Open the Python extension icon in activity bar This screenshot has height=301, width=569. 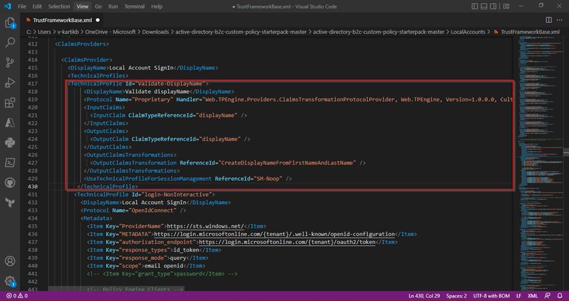tap(10, 143)
